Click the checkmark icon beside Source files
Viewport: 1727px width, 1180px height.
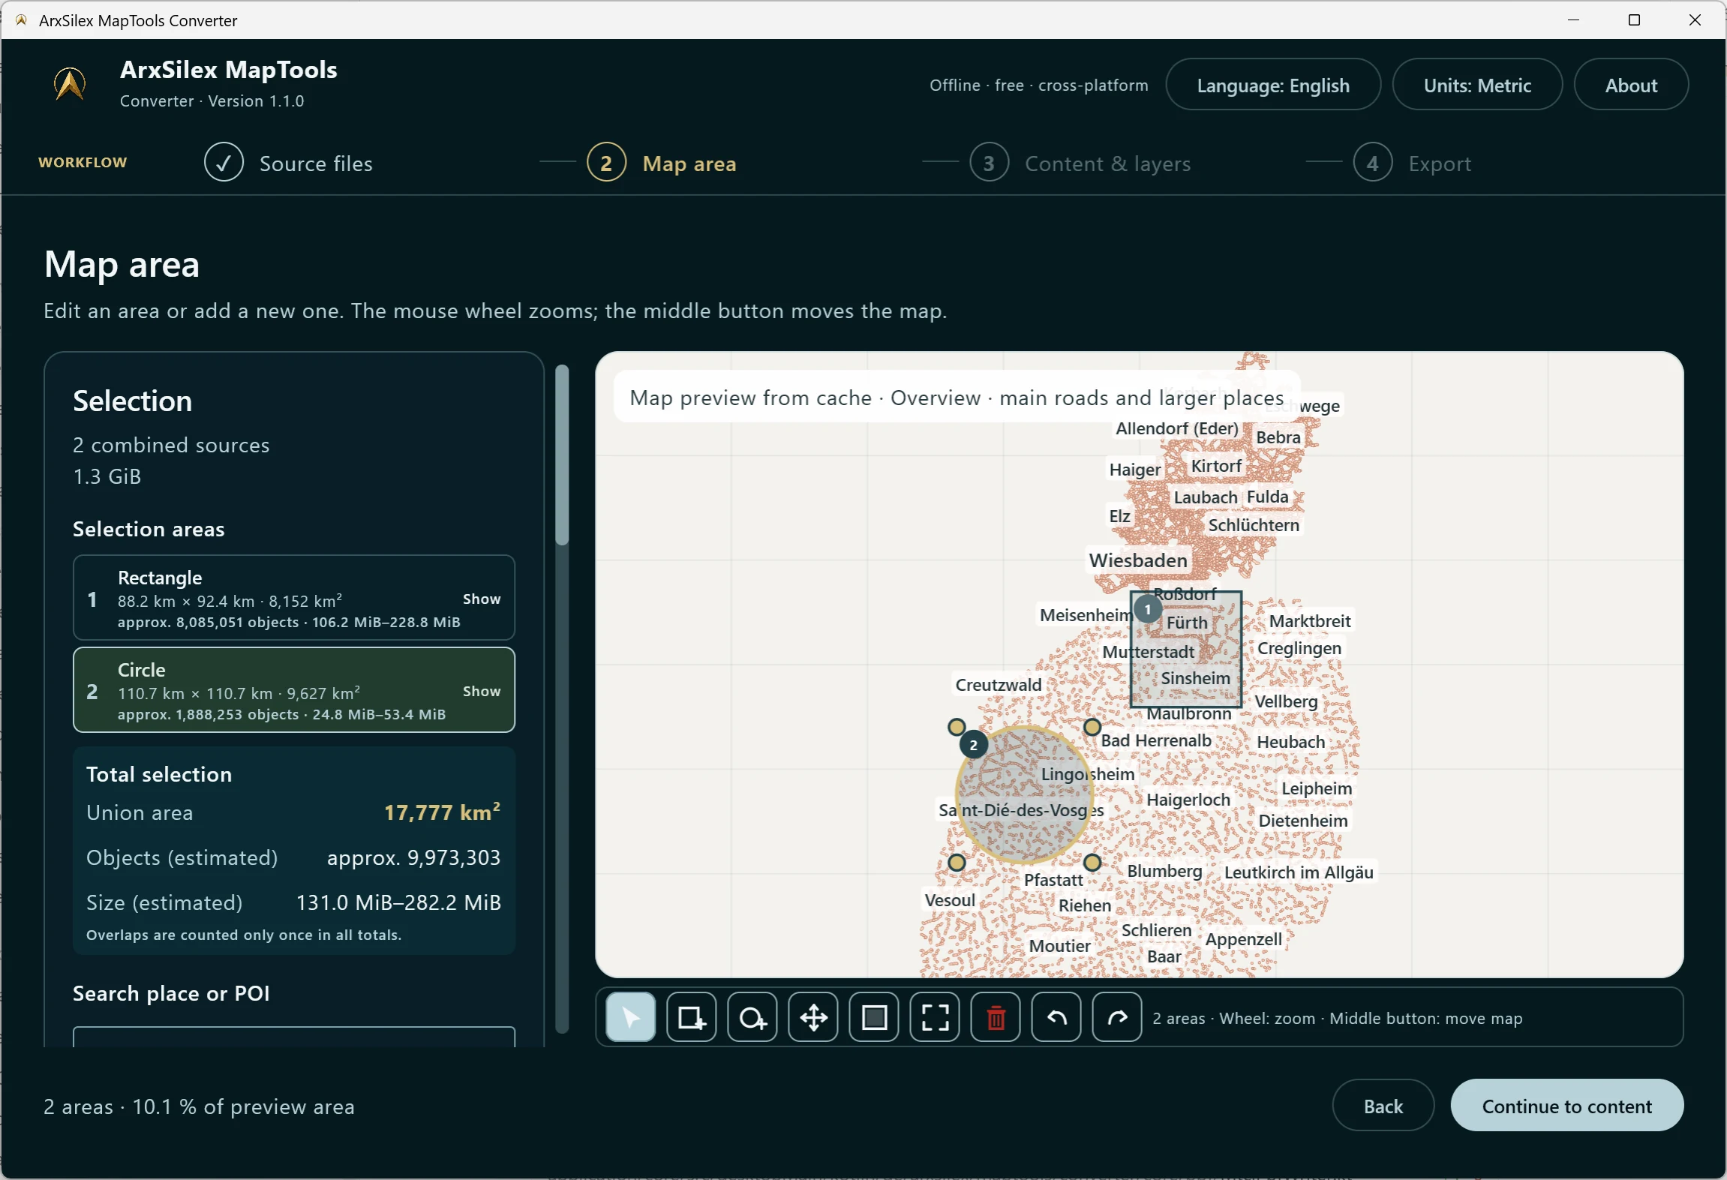[x=224, y=162]
